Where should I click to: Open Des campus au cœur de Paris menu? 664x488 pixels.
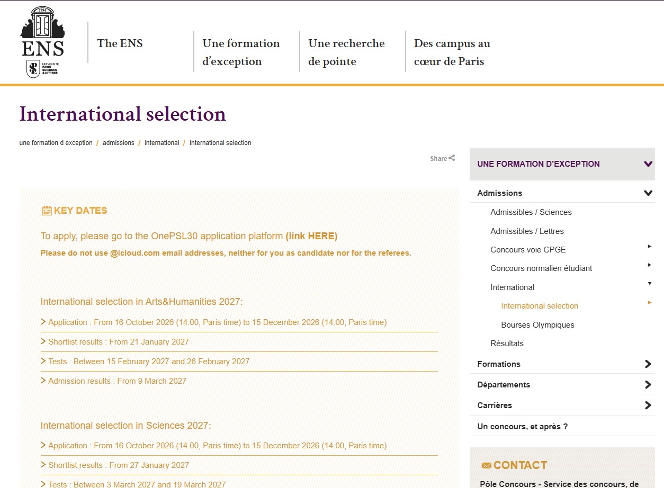452,52
